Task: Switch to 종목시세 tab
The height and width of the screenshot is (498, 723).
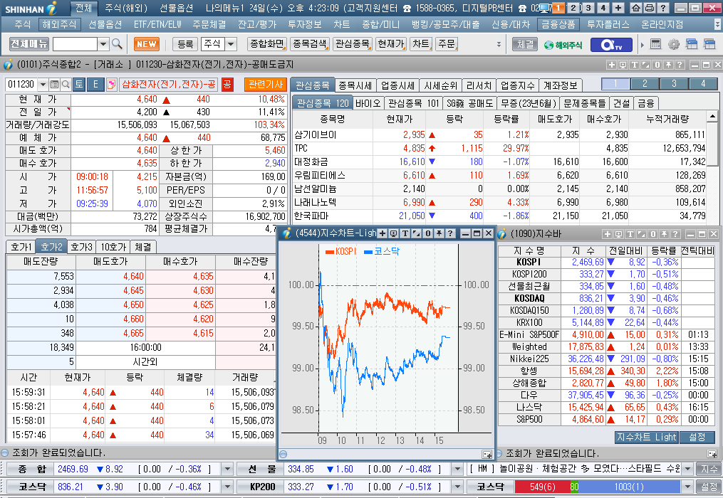Action: tap(355, 85)
